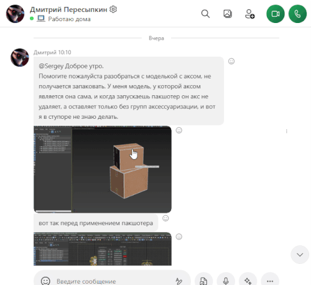This screenshot has height=285, width=311.
Task: Start a video call
Action: (276, 14)
